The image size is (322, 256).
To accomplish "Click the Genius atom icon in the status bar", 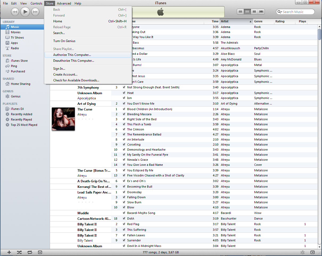I will (x=302, y=252).
